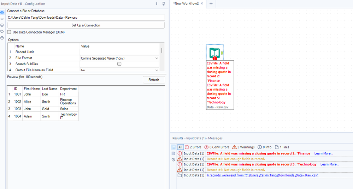Click the 'Record #6: Not enough fields' warning text
353x189 pixels.
(x=236, y=170)
